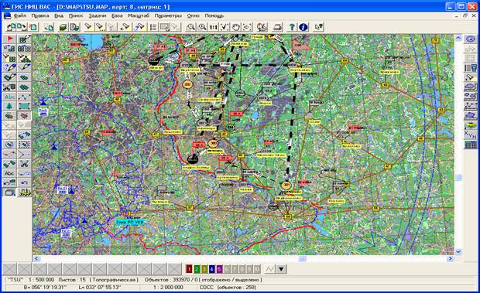This screenshot has height=293, width=480.
Task: Select the 1:1 scale toolbar button
Action: tap(213, 27)
